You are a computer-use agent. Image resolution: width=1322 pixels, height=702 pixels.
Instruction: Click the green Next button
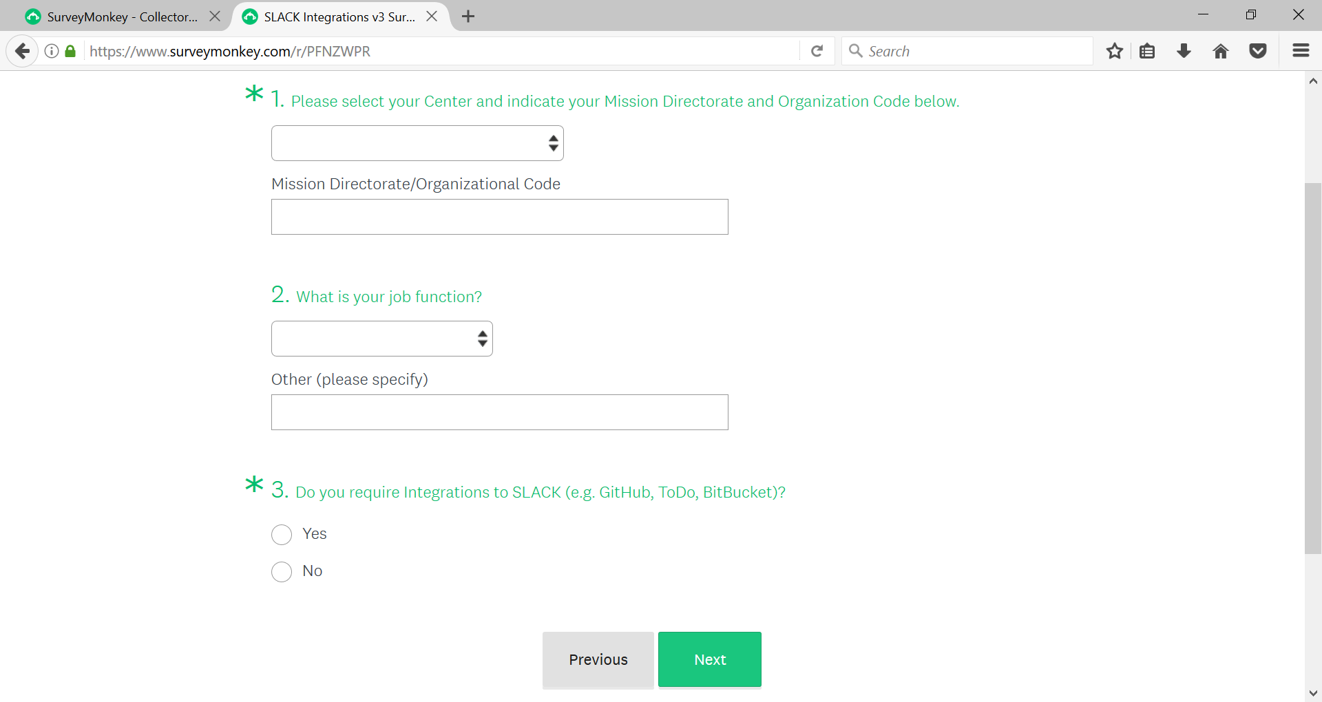point(709,659)
